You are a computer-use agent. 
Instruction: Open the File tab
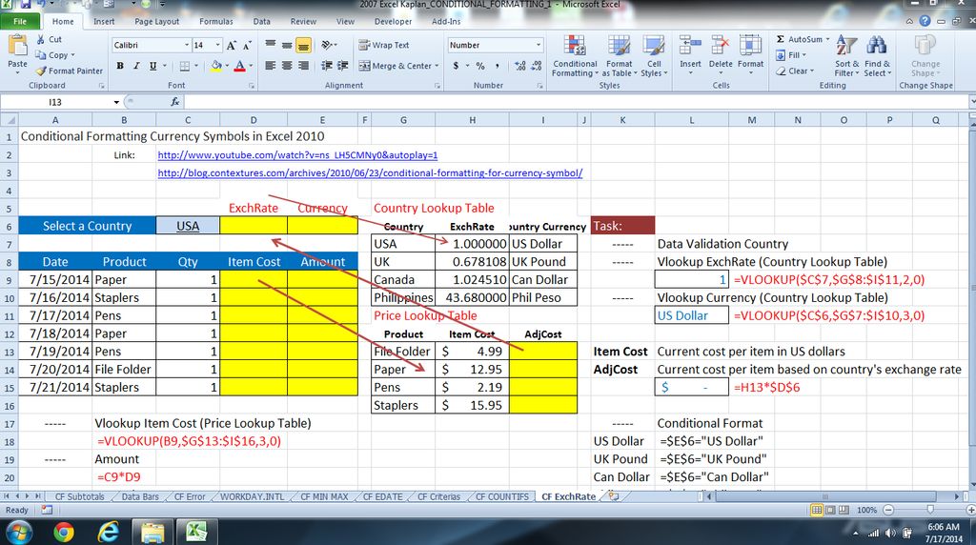coord(20,21)
